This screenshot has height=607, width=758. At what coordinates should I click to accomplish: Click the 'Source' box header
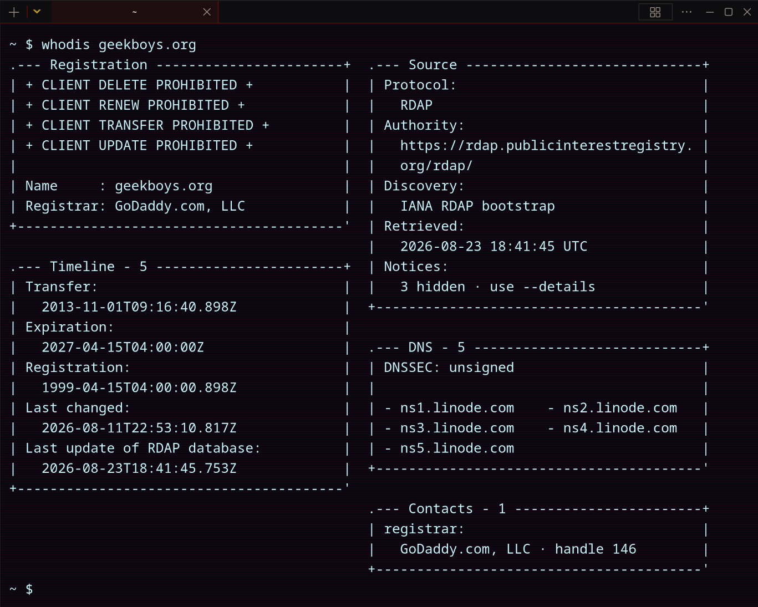[433, 65]
